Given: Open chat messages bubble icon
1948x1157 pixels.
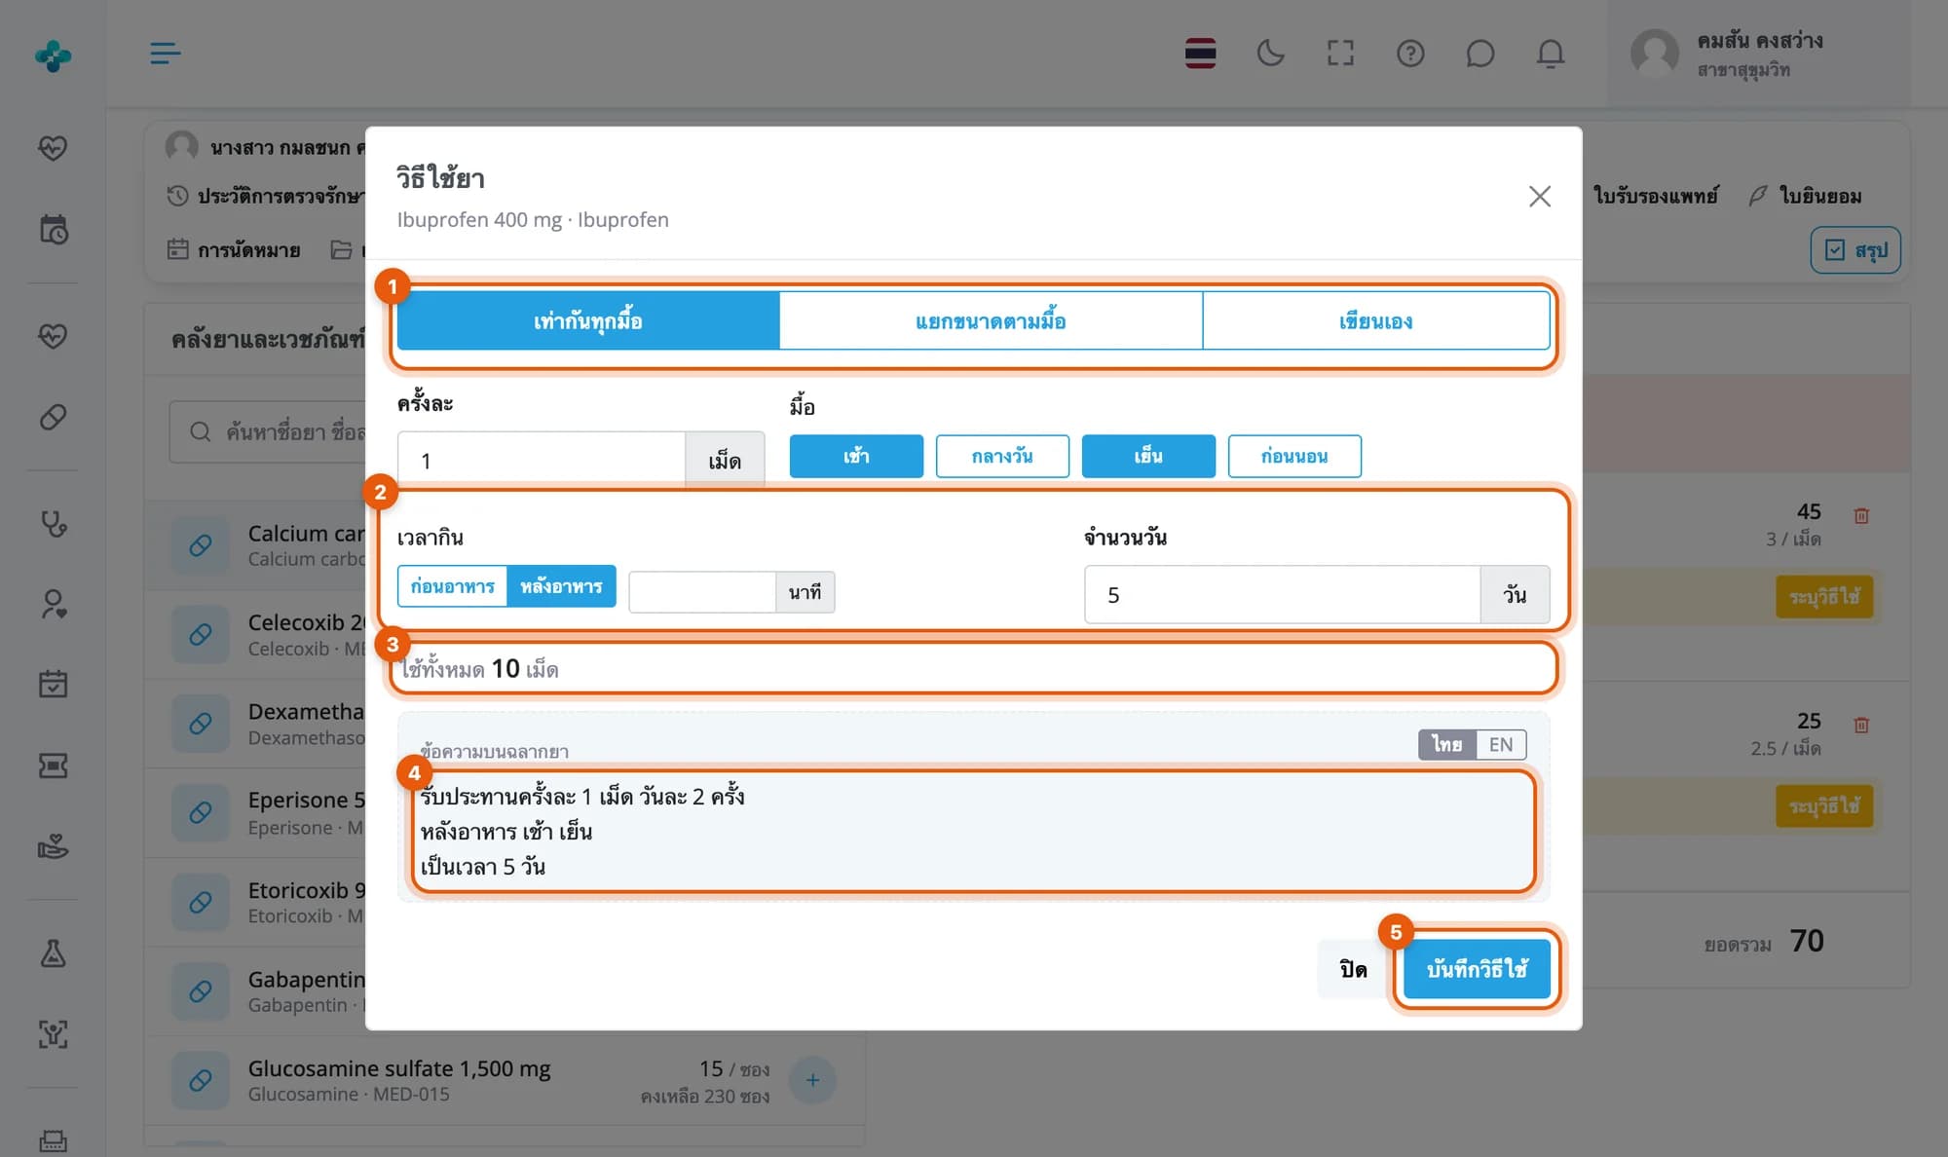Looking at the screenshot, I should click(x=1480, y=54).
